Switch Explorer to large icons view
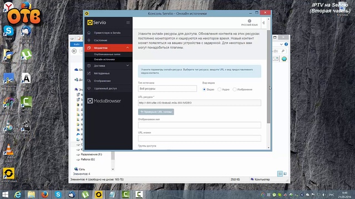 pyautogui.click(x=285, y=174)
